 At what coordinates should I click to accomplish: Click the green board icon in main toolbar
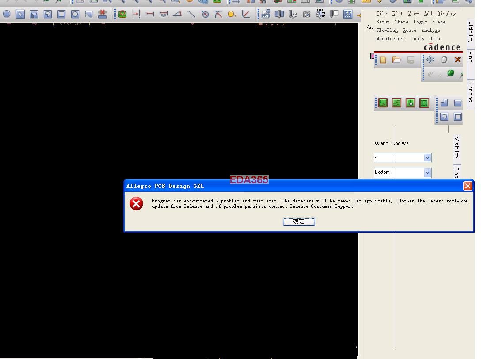tap(122, 14)
